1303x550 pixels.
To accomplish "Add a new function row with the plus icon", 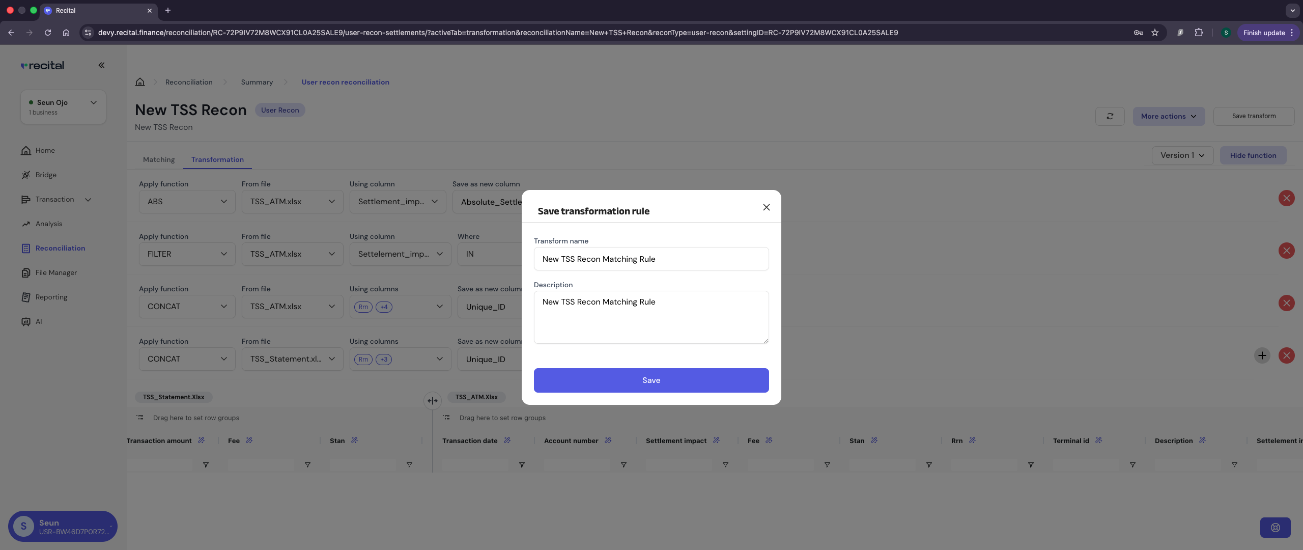I will point(1262,355).
